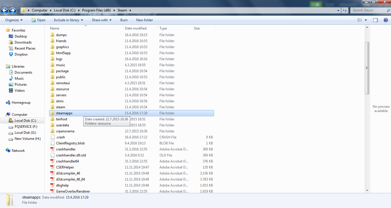Click the Open toolbar button
The height and width of the screenshot is (208, 391).
pyautogui.click(x=38, y=20)
